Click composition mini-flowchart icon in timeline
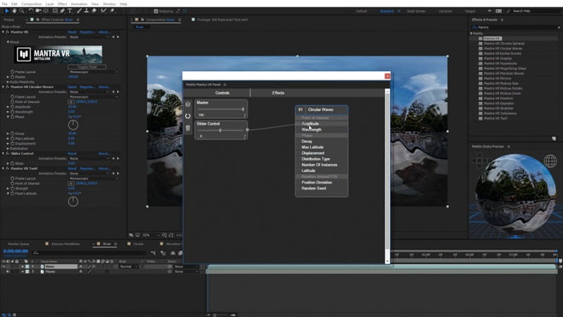 click(x=153, y=254)
